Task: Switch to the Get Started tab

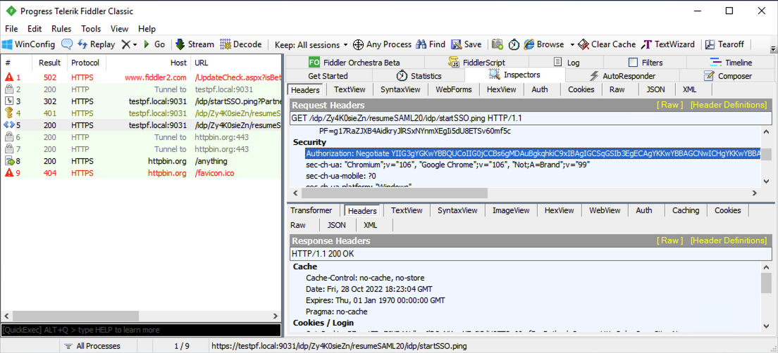Action: pos(328,76)
